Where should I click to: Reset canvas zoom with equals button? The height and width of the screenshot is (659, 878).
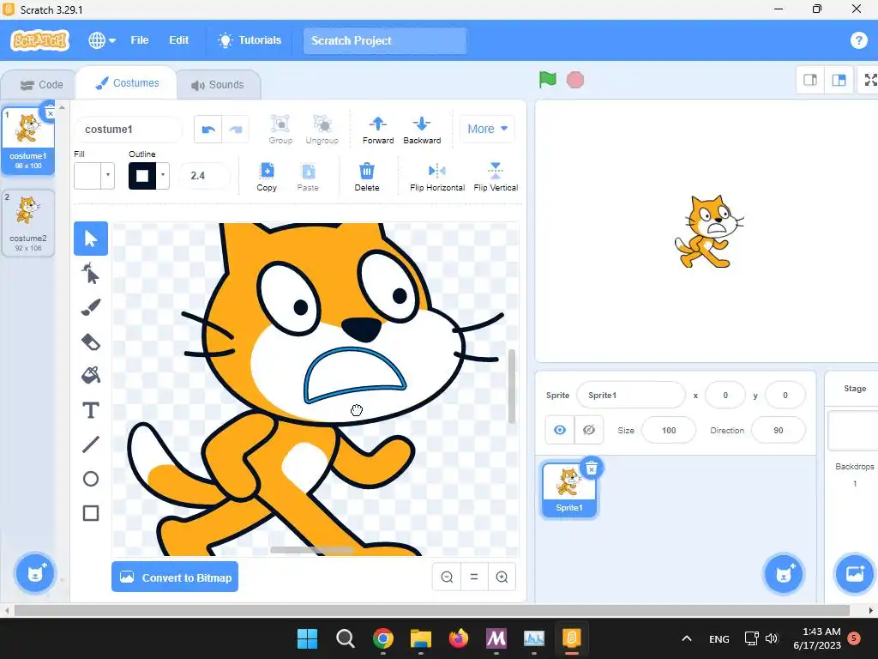[x=474, y=577]
